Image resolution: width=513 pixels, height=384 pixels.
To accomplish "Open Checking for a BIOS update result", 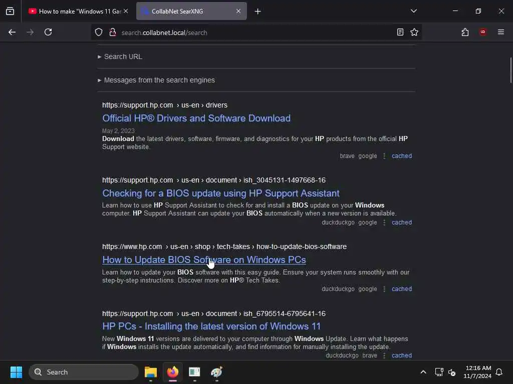I will click(221, 193).
